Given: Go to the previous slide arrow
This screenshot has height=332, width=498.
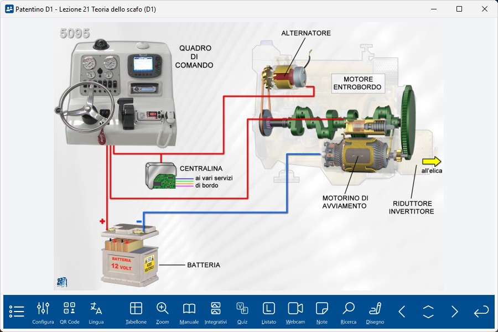Looking at the screenshot, I should tap(402, 312).
